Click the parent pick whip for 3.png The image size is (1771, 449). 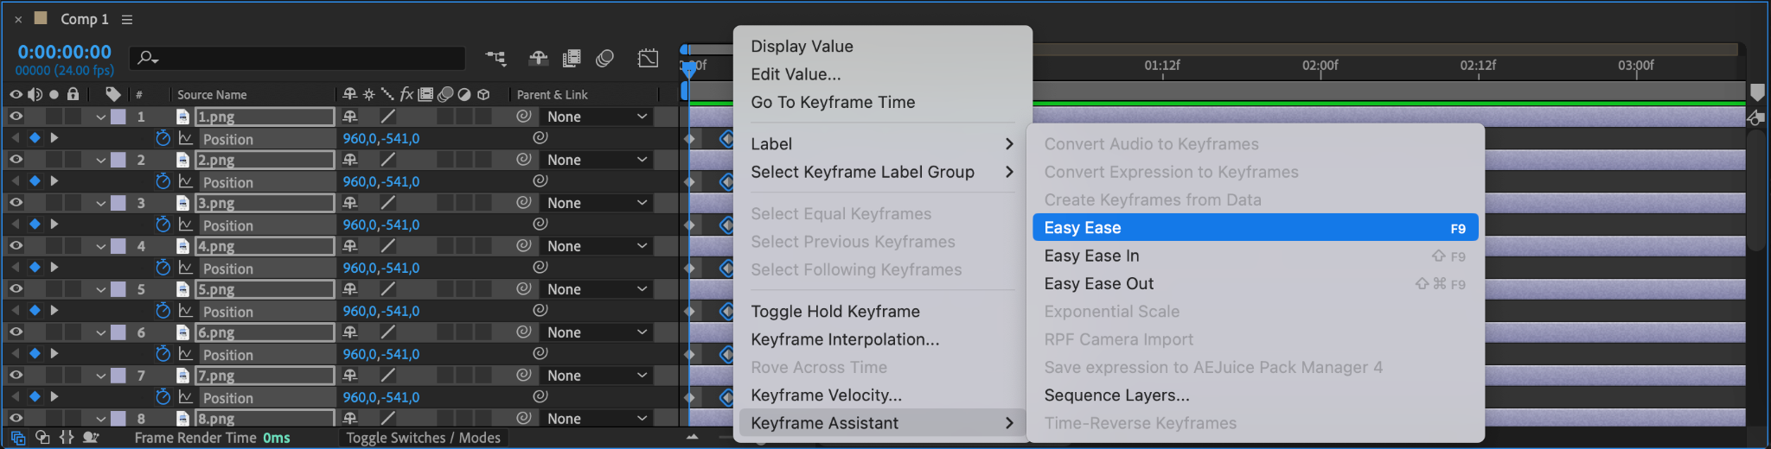click(523, 203)
